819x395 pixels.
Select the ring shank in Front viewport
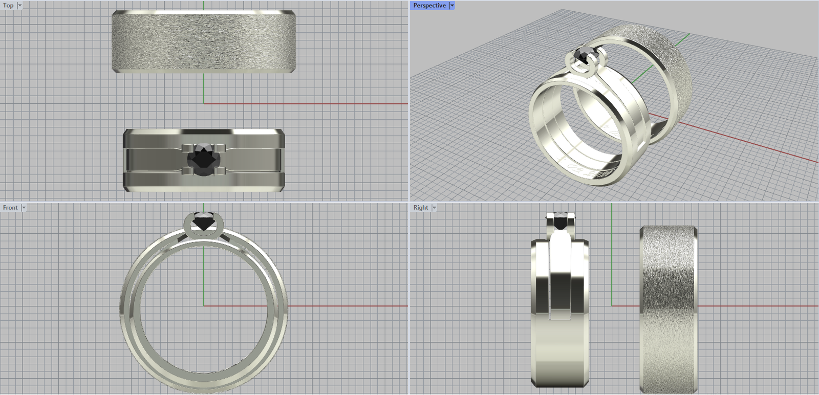pos(128,307)
